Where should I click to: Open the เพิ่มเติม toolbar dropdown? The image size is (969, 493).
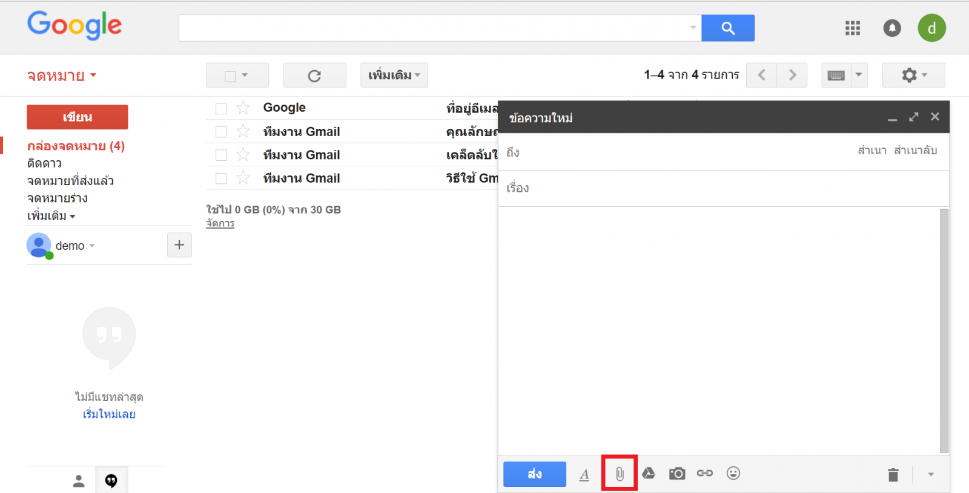(x=394, y=75)
